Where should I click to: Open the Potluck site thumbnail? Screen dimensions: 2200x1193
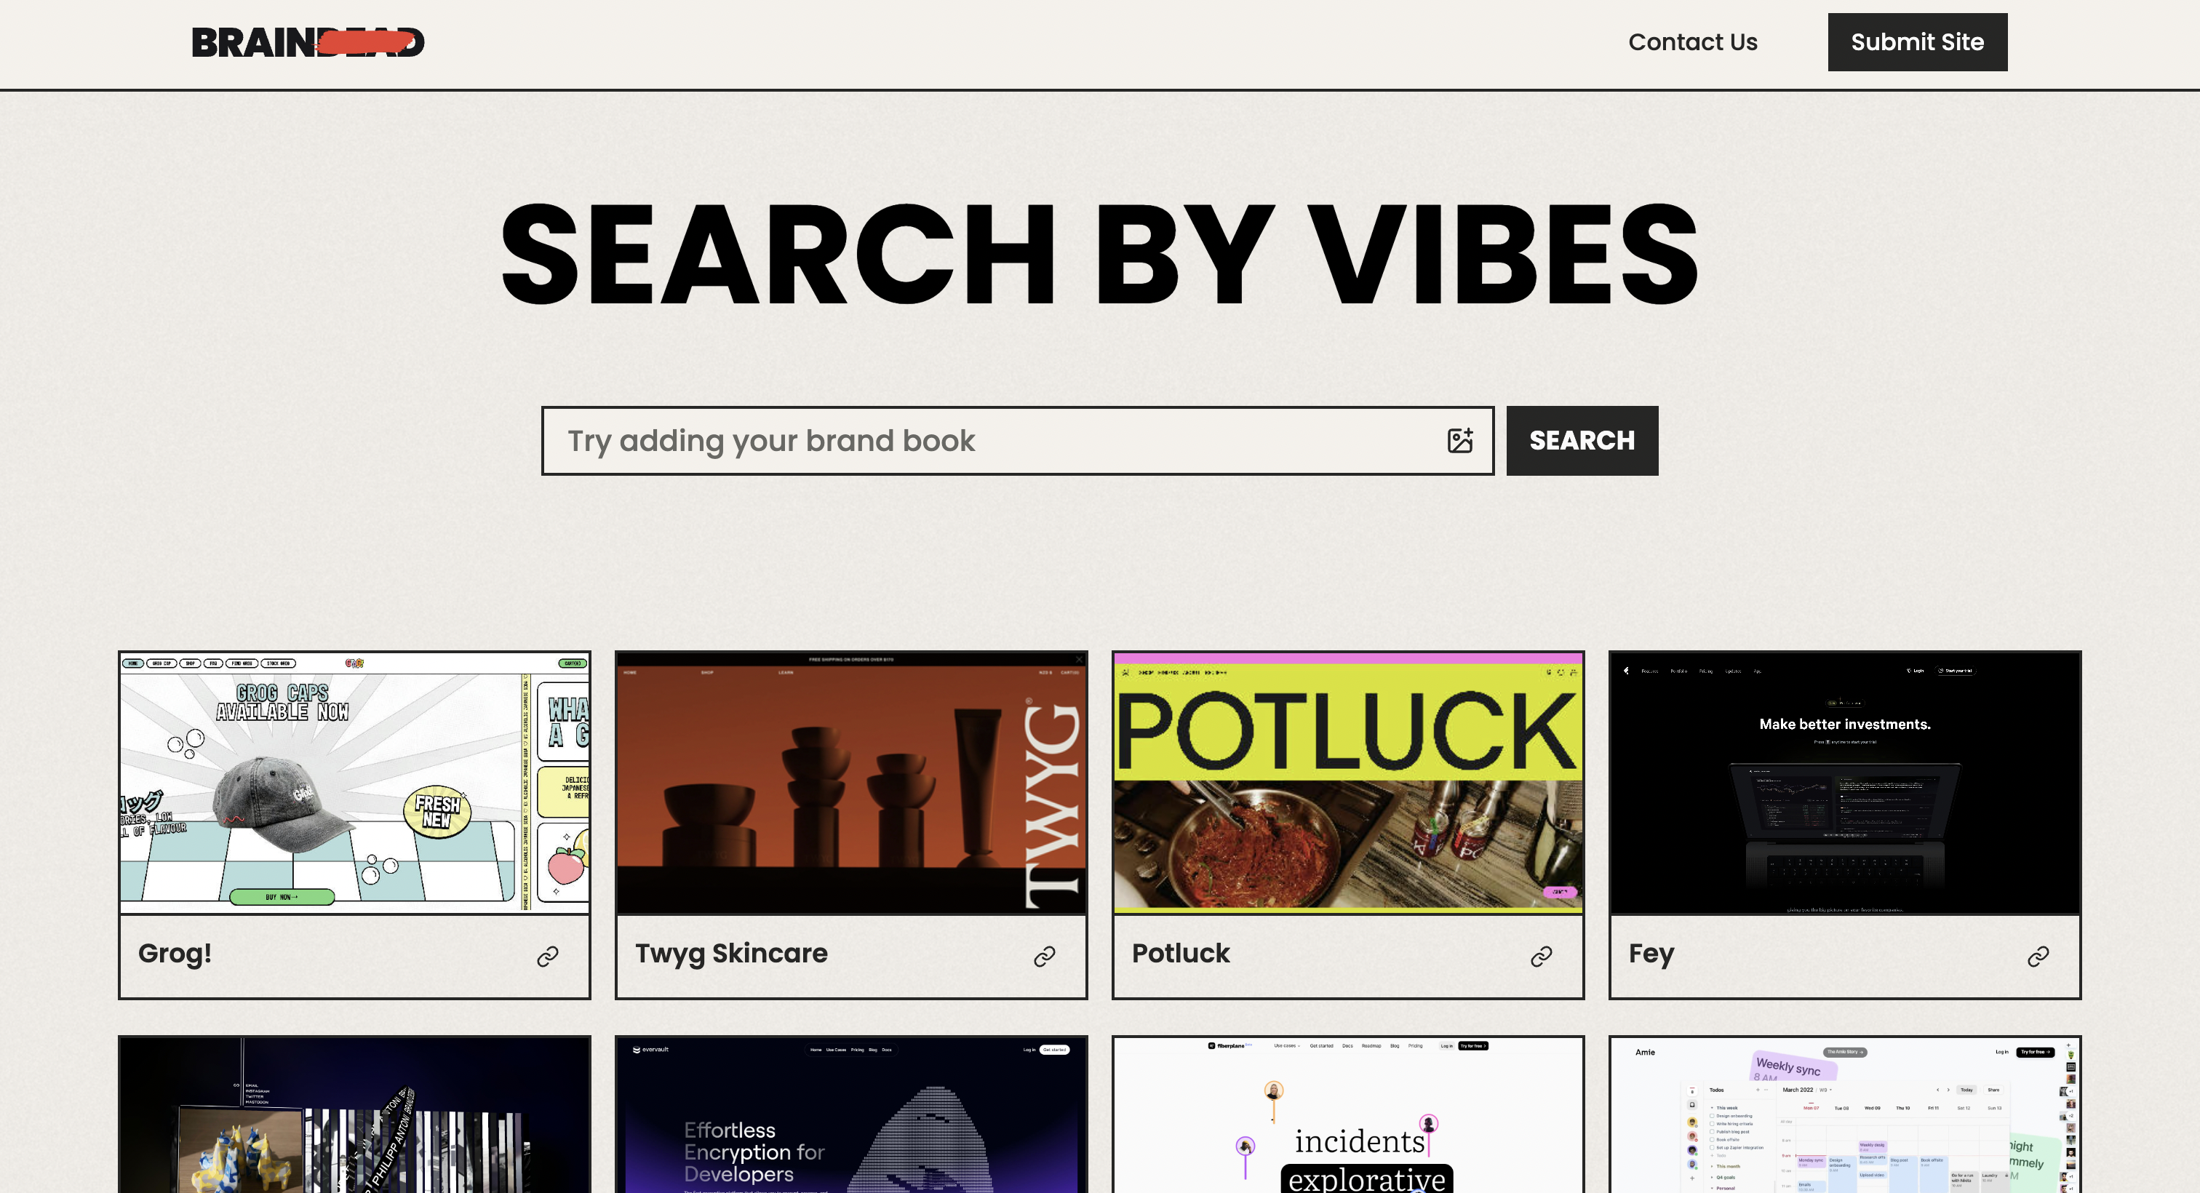pyautogui.click(x=1347, y=782)
